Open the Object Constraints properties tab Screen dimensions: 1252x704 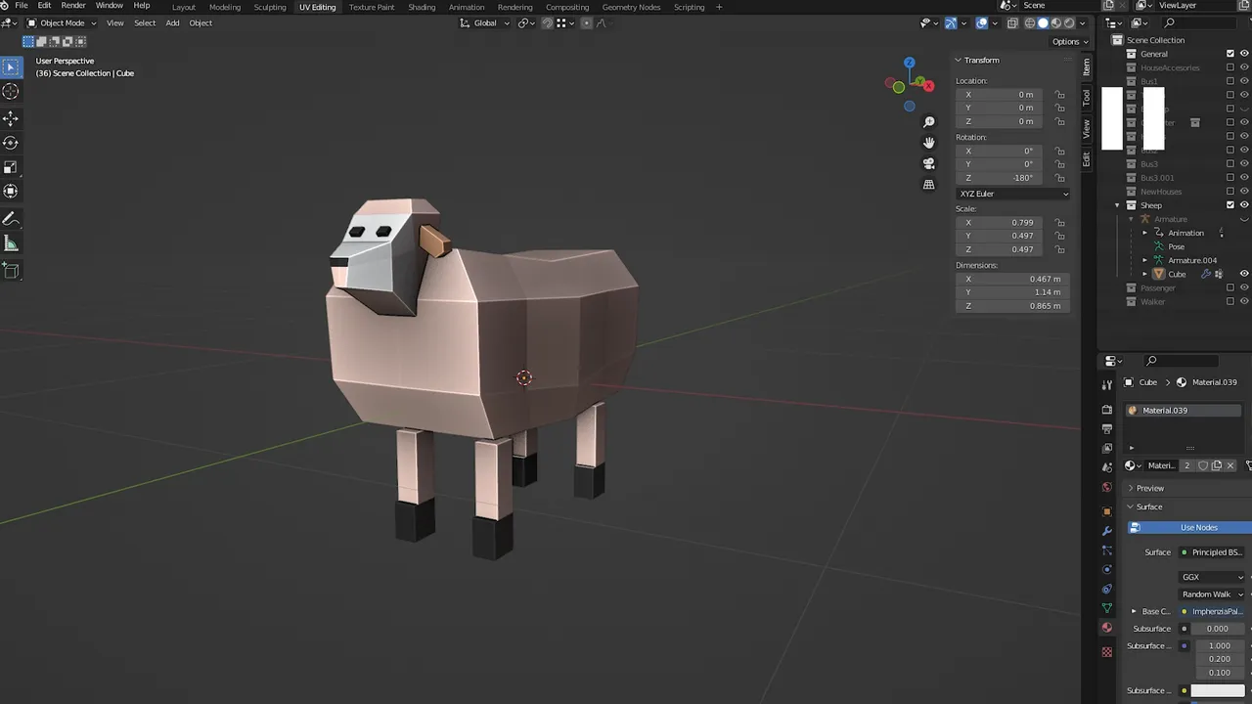click(1107, 590)
